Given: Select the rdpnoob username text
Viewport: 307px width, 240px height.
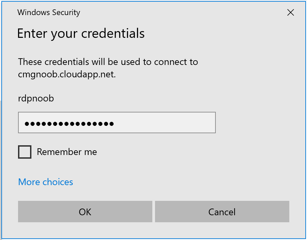Looking at the screenshot, I should click(x=36, y=98).
